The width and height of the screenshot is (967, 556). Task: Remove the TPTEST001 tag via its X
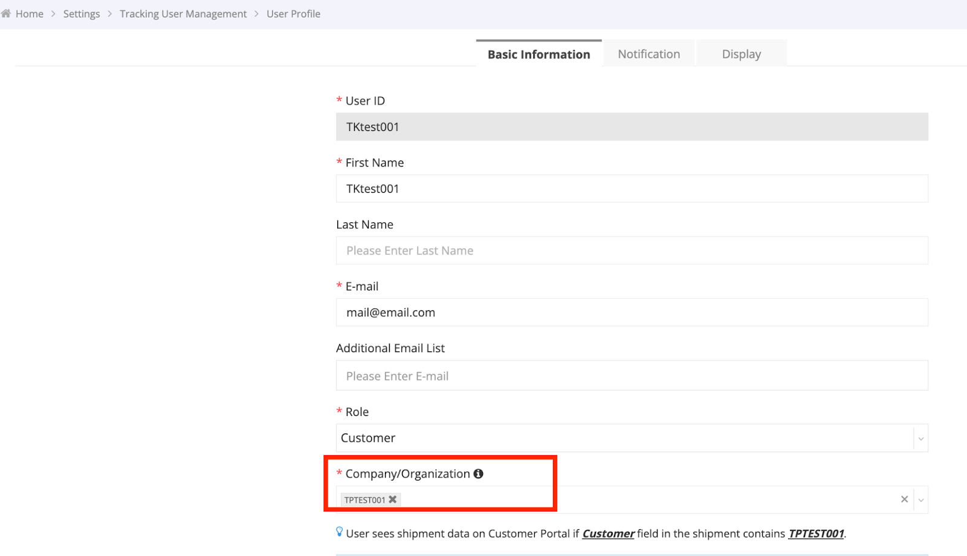pos(393,499)
